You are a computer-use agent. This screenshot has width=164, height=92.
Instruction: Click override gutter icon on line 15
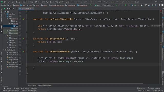coord(23,19)
